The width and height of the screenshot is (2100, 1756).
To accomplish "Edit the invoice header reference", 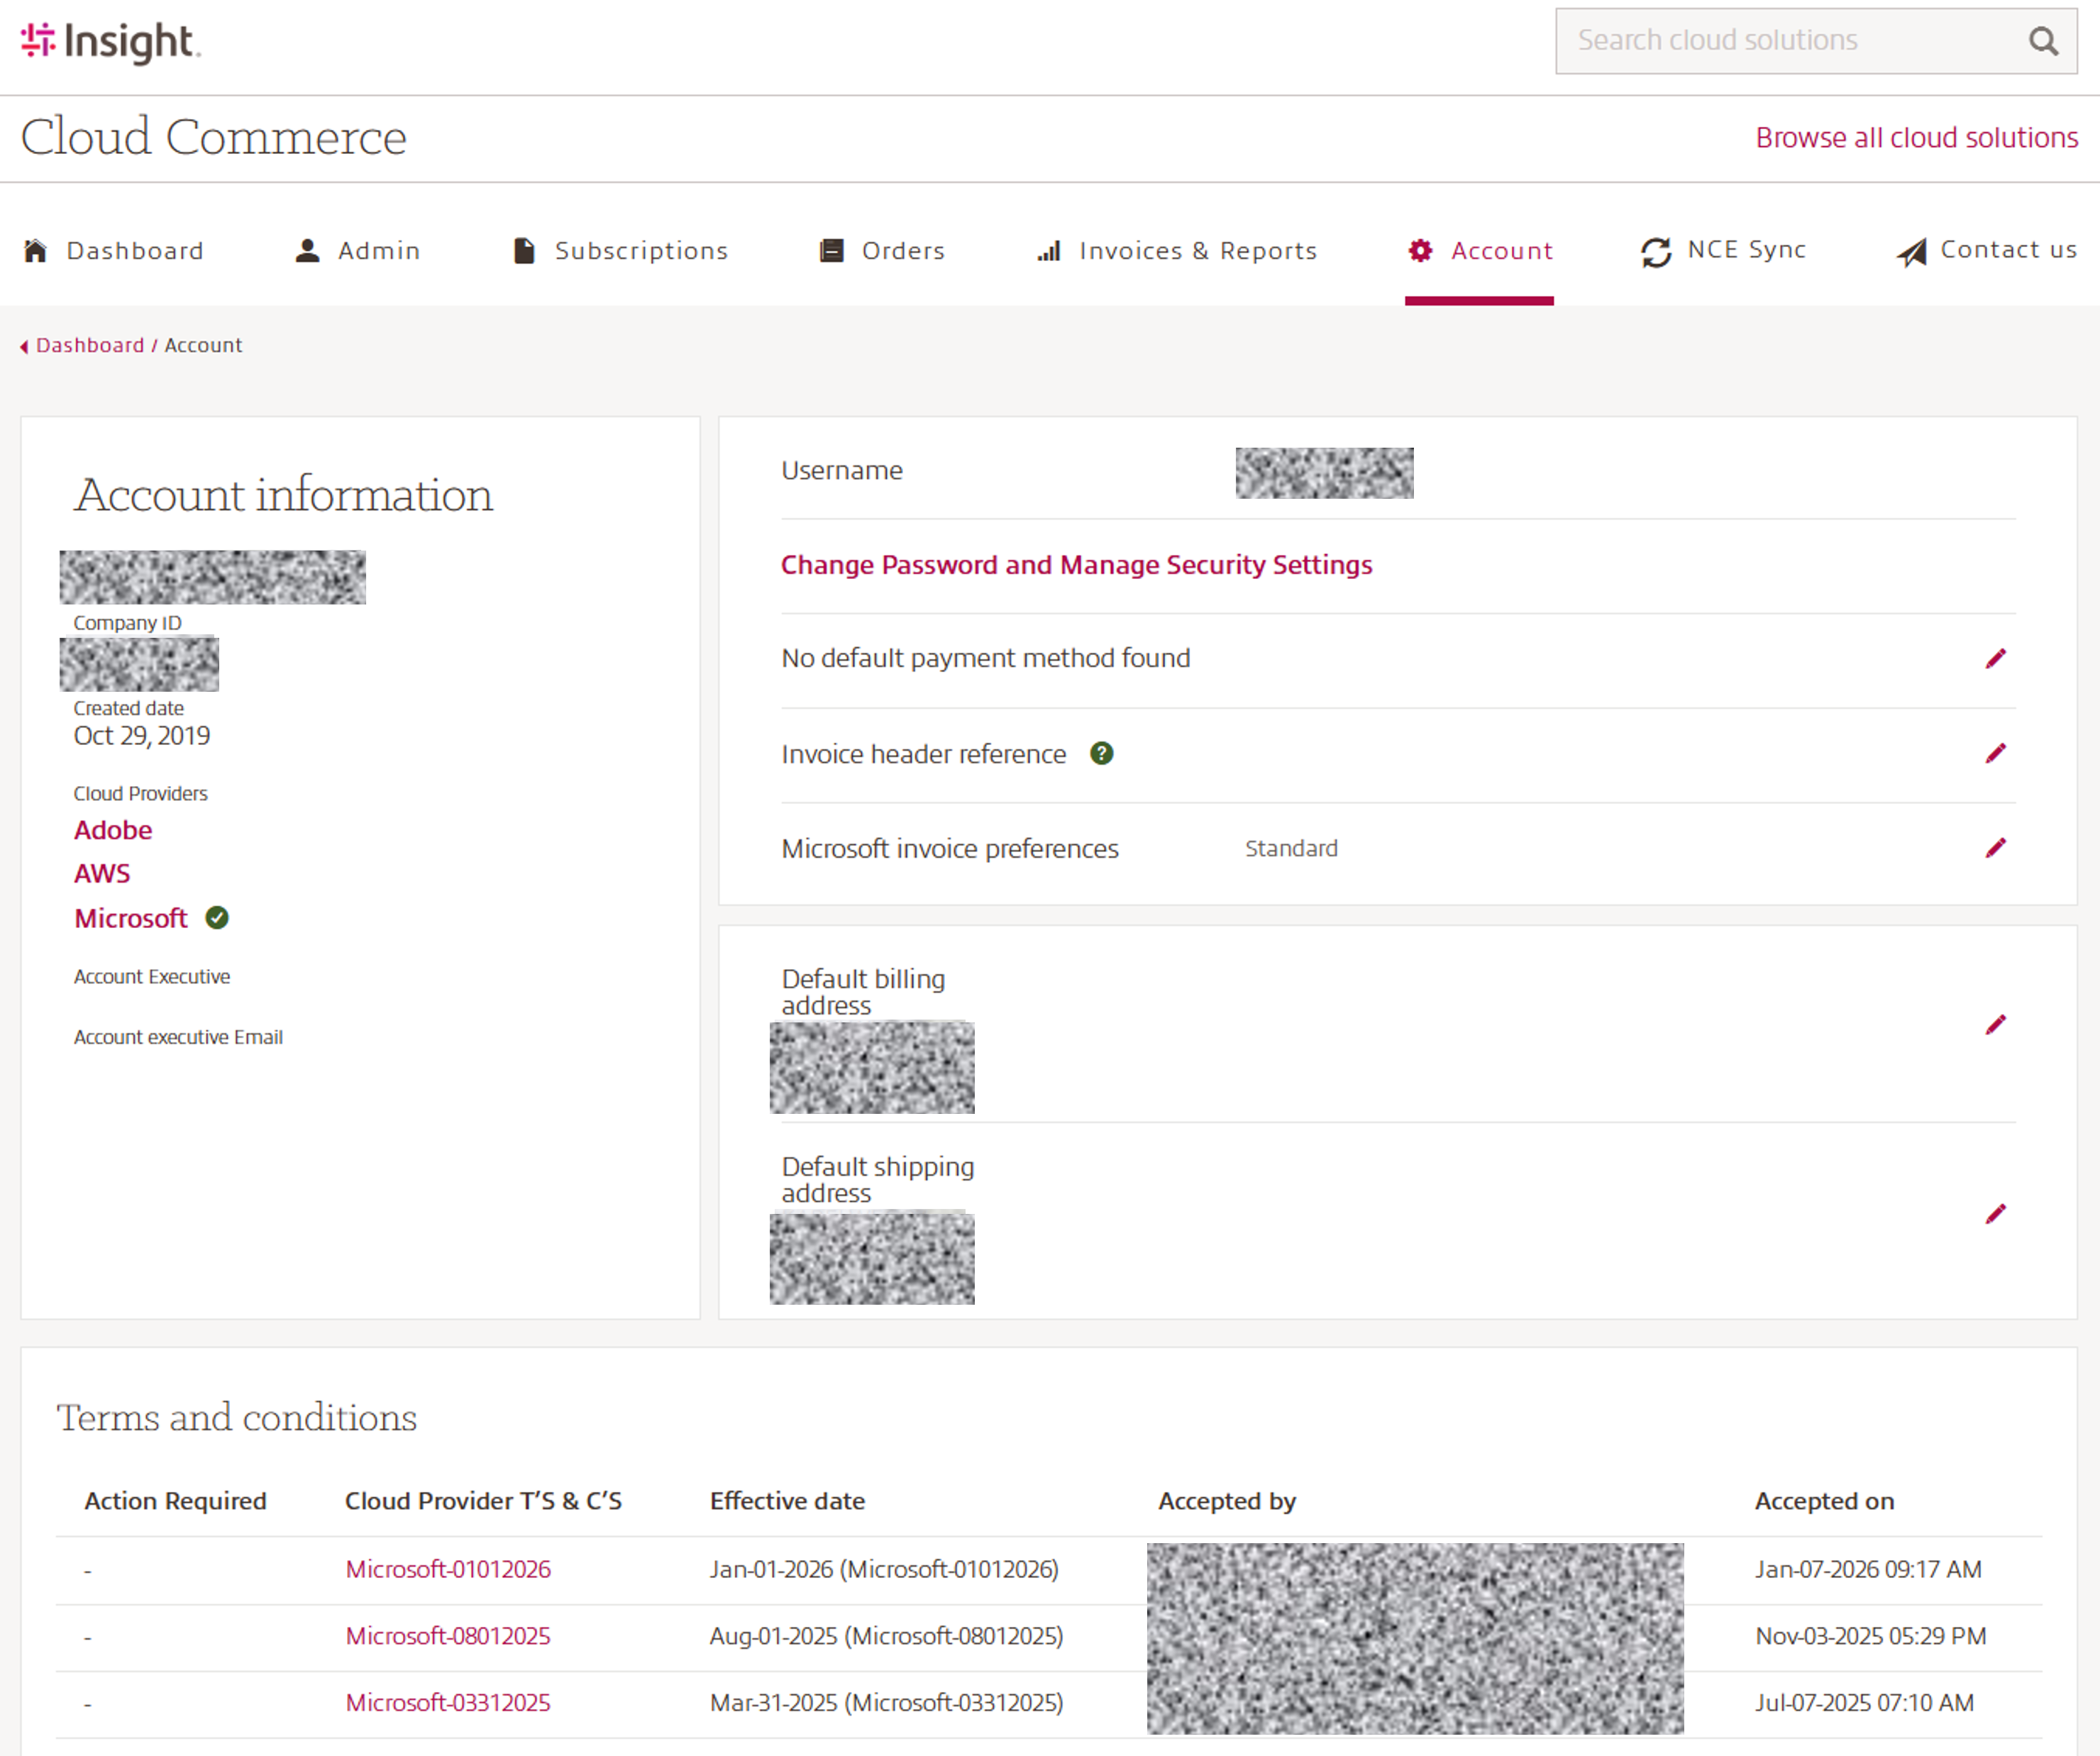I will (x=1997, y=753).
